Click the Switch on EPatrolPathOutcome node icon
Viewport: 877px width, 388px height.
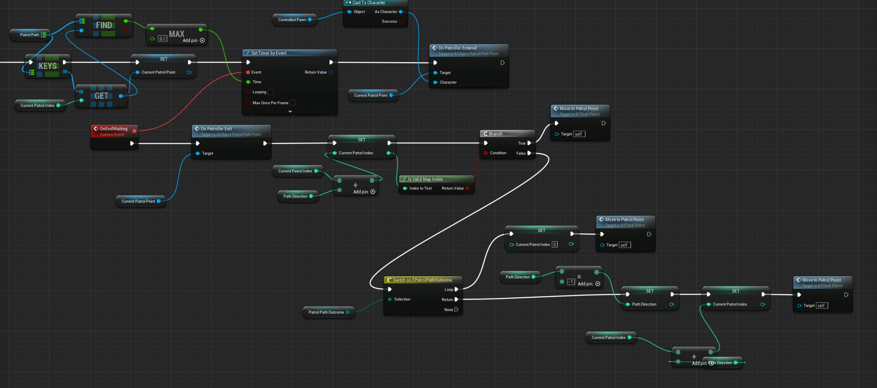click(x=389, y=280)
